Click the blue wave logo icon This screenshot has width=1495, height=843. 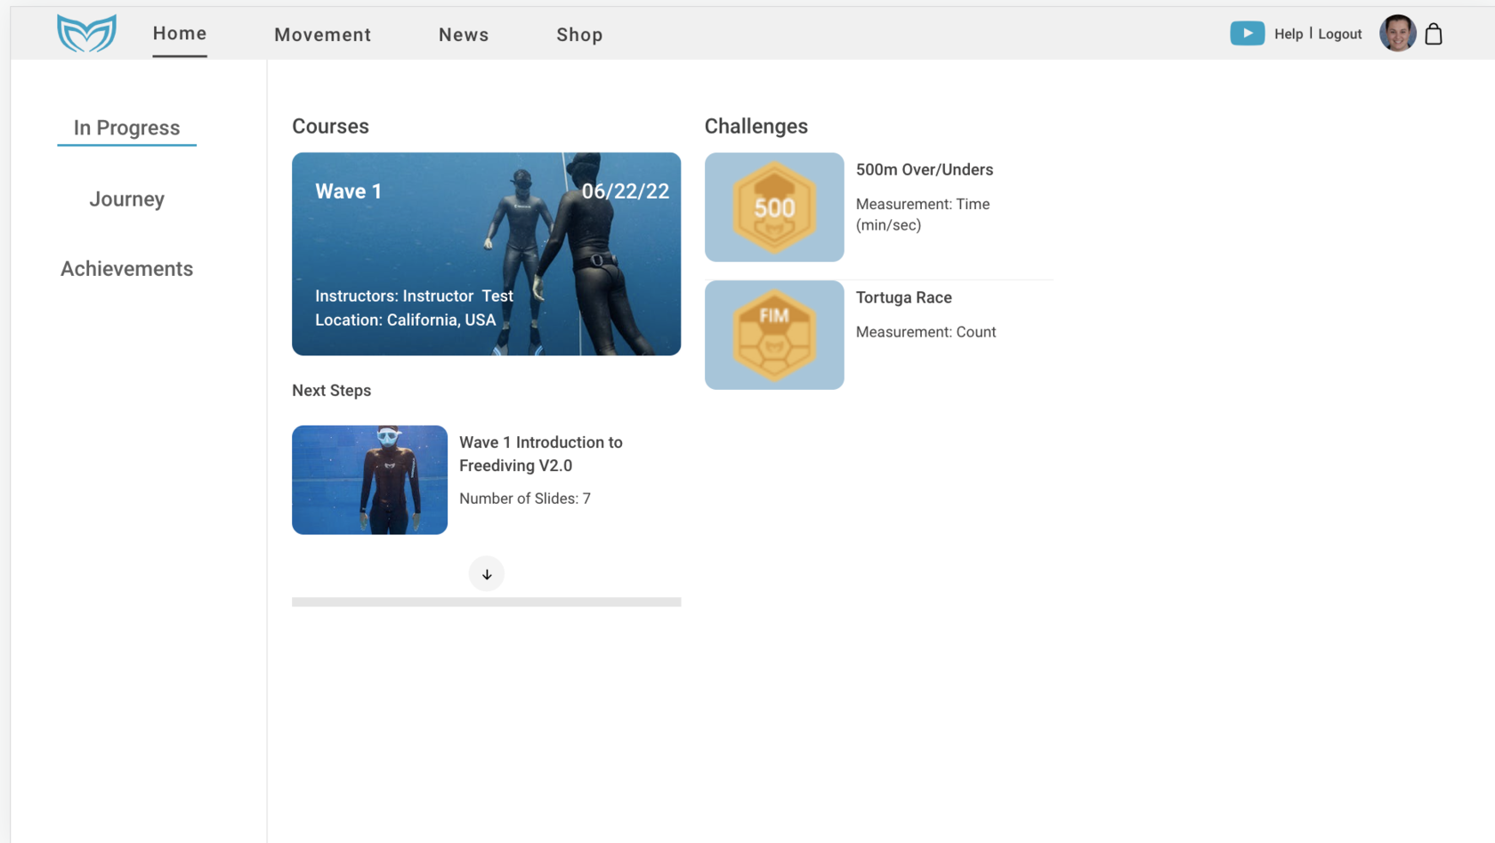coord(86,34)
